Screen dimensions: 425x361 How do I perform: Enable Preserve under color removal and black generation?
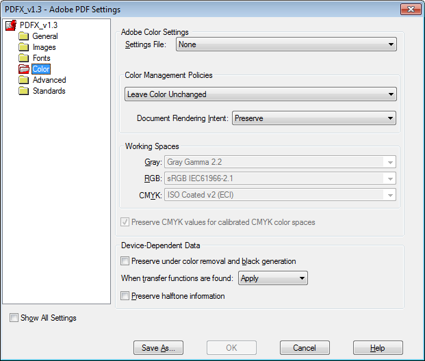(x=125, y=261)
